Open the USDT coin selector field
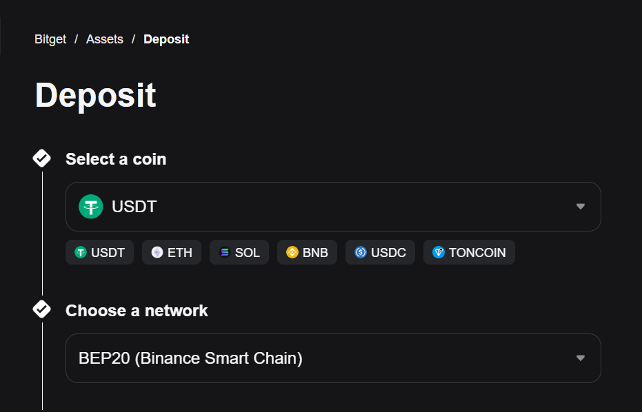642x412 pixels. 333,207
